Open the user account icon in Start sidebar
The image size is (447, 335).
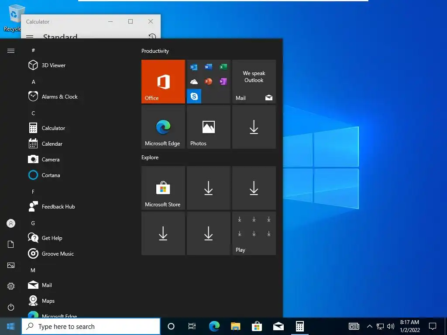coord(11,223)
